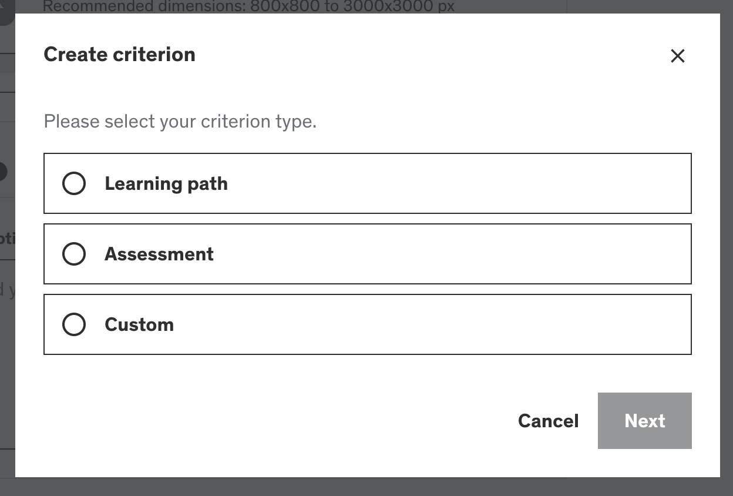
Task: Click the dimmed overlay below the dialog
Action: pyautogui.click(x=366, y=487)
